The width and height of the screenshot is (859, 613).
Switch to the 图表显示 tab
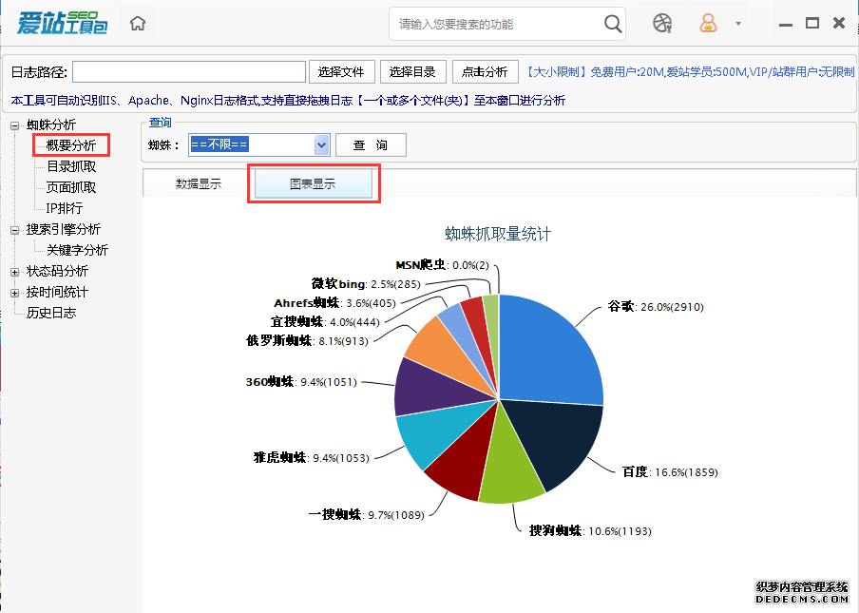[x=313, y=184]
